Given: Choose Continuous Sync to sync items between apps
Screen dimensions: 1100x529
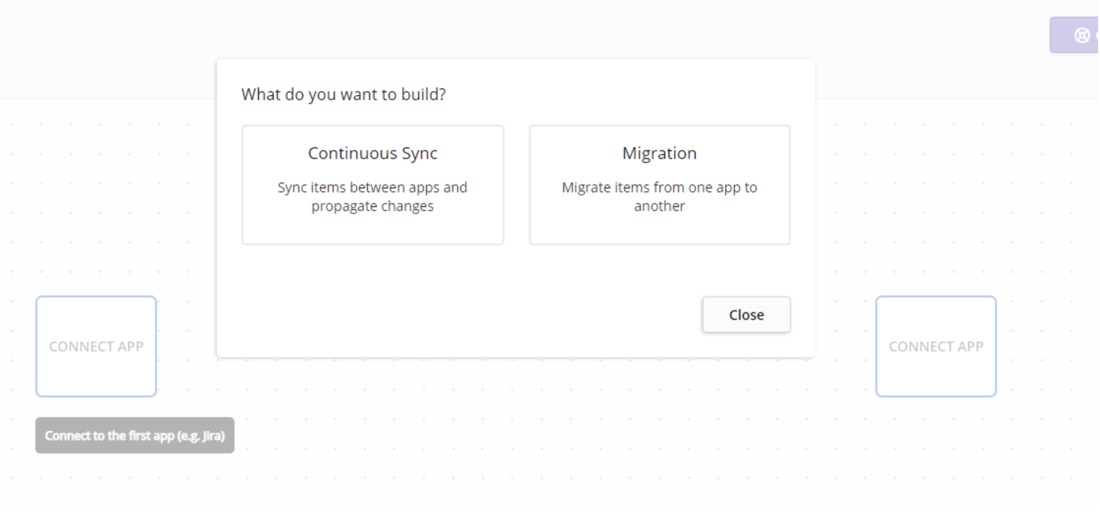Looking at the screenshot, I should pos(373,184).
